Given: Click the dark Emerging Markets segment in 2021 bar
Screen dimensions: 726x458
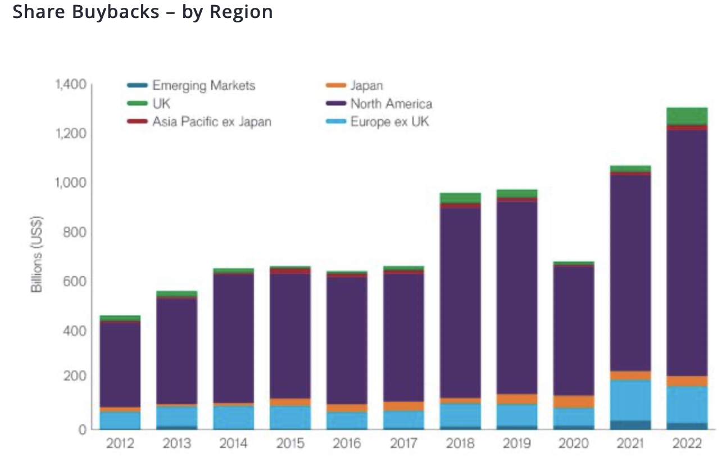Looking at the screenshot, I should click(630, 424).
